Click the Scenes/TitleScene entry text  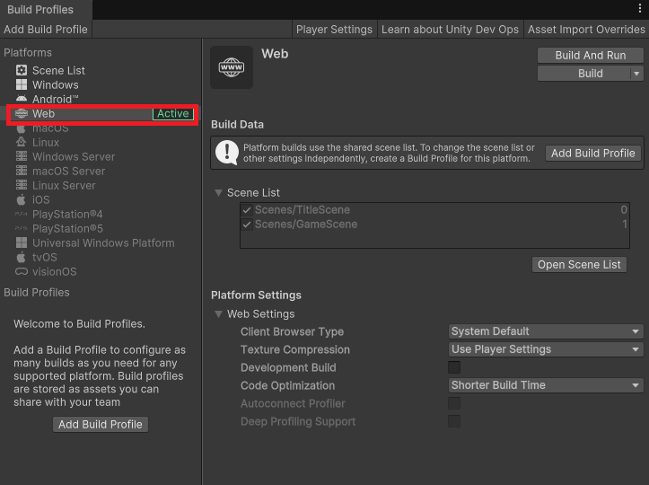(303, 210)
